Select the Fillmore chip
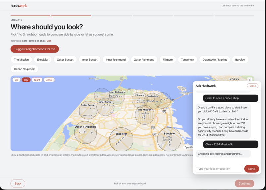Viewport: 266px width, 190px height. pos(168,60)
